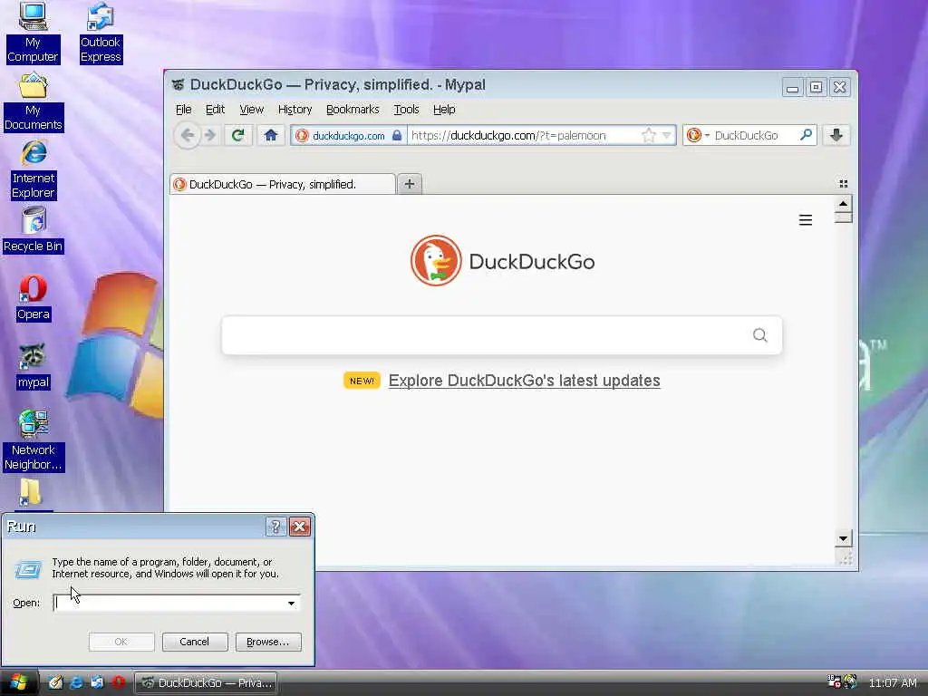Click the Windows Start button
This screenshot has height=696, width=928.
pos(18,682)
